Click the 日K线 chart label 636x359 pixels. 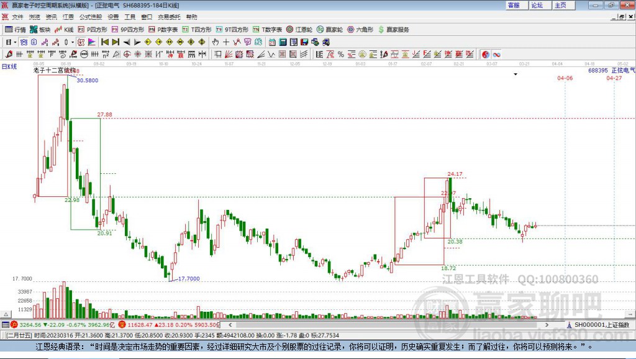(x=9, y=66)
